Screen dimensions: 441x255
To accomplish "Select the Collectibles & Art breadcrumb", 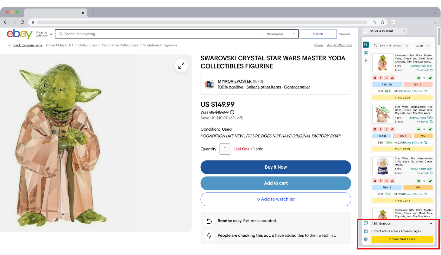I will point(60,45).
